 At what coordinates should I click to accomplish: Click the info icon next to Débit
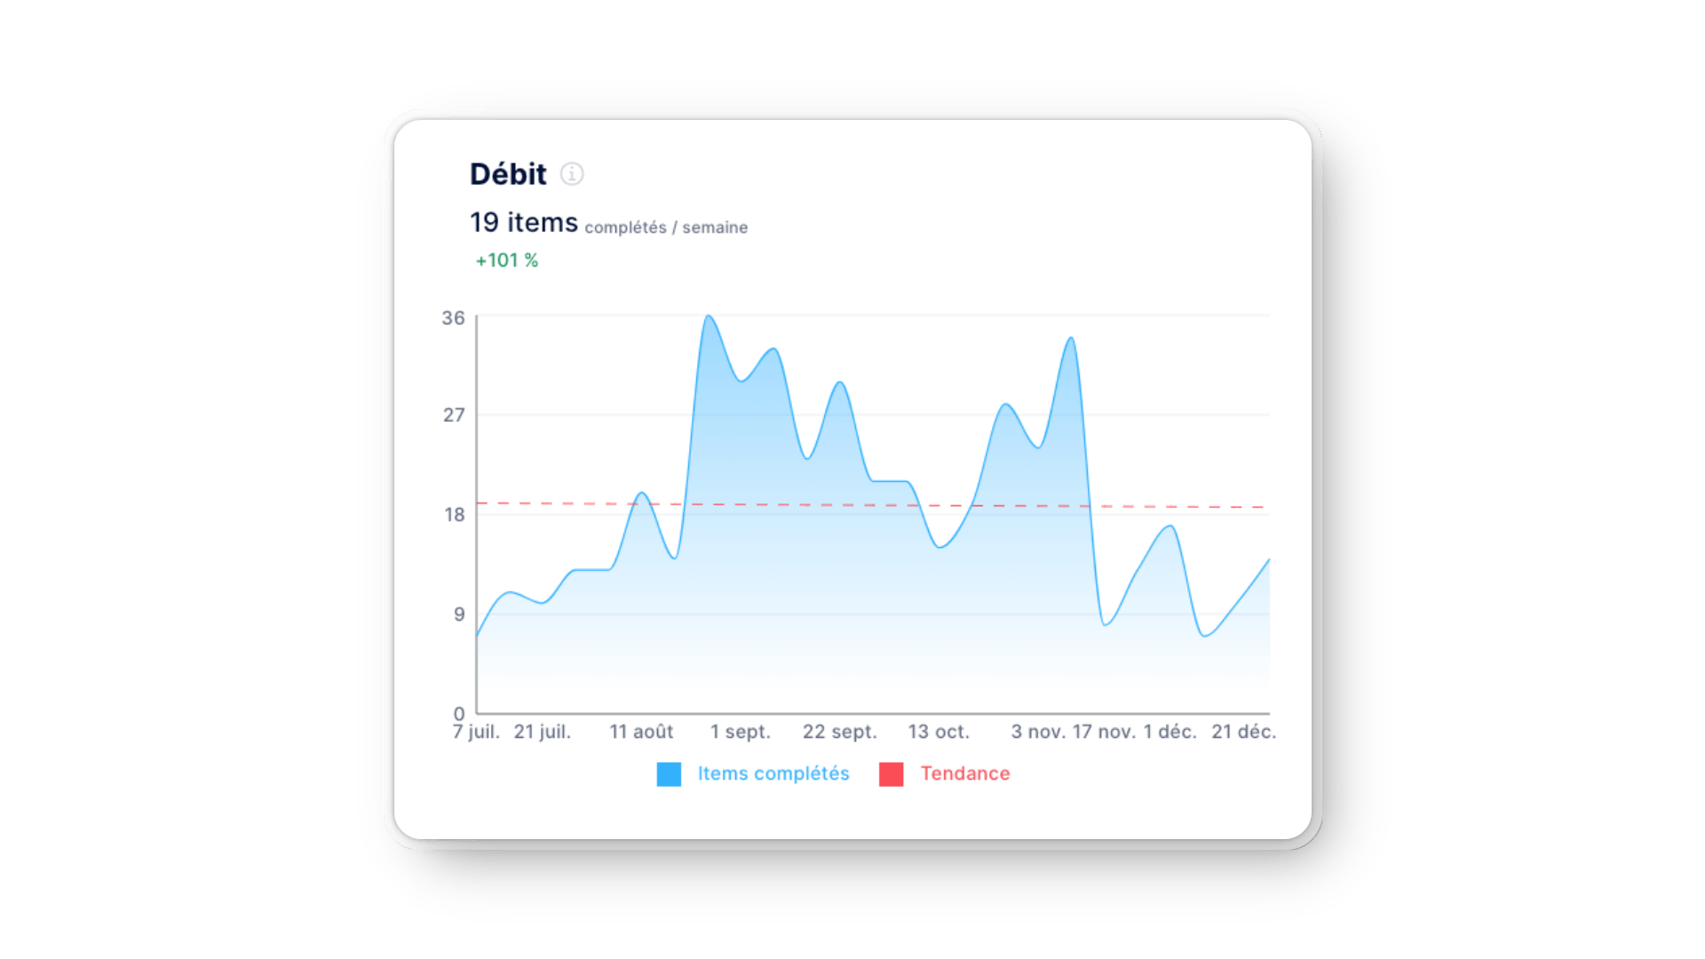[575, 174]
